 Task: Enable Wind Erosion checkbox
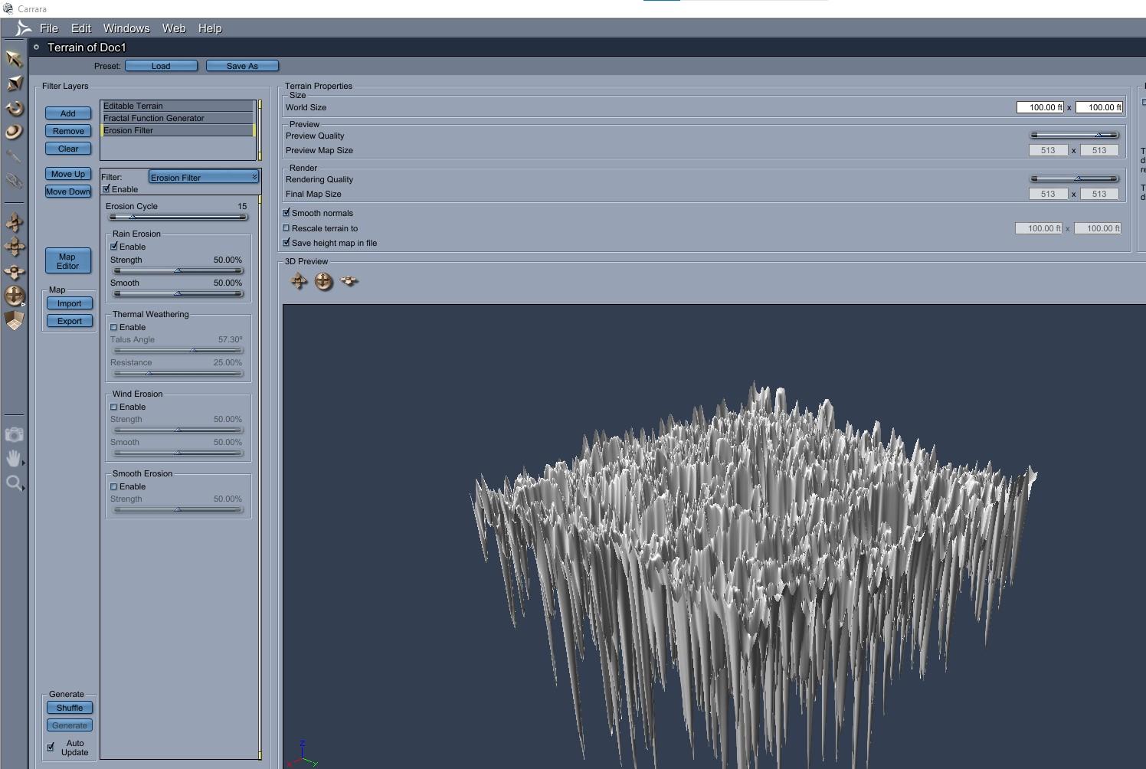pos(114,407)
